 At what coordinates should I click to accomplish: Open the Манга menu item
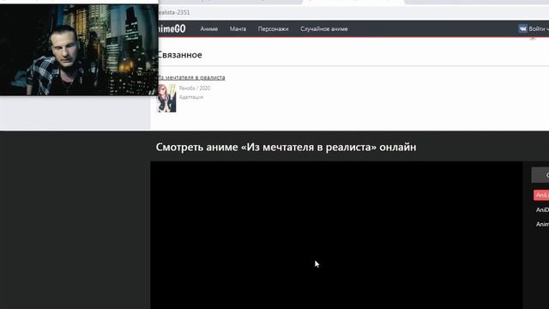[238, 29]
